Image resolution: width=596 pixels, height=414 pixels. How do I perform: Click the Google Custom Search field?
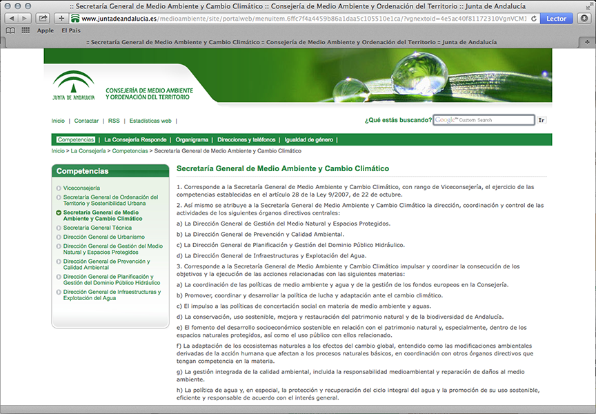[x=484, y=120]
